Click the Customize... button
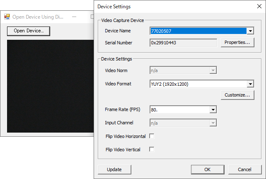 [x=237, y=95]
